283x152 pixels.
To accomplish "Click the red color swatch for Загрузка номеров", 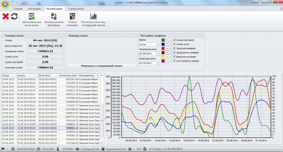I will point(163,48).
